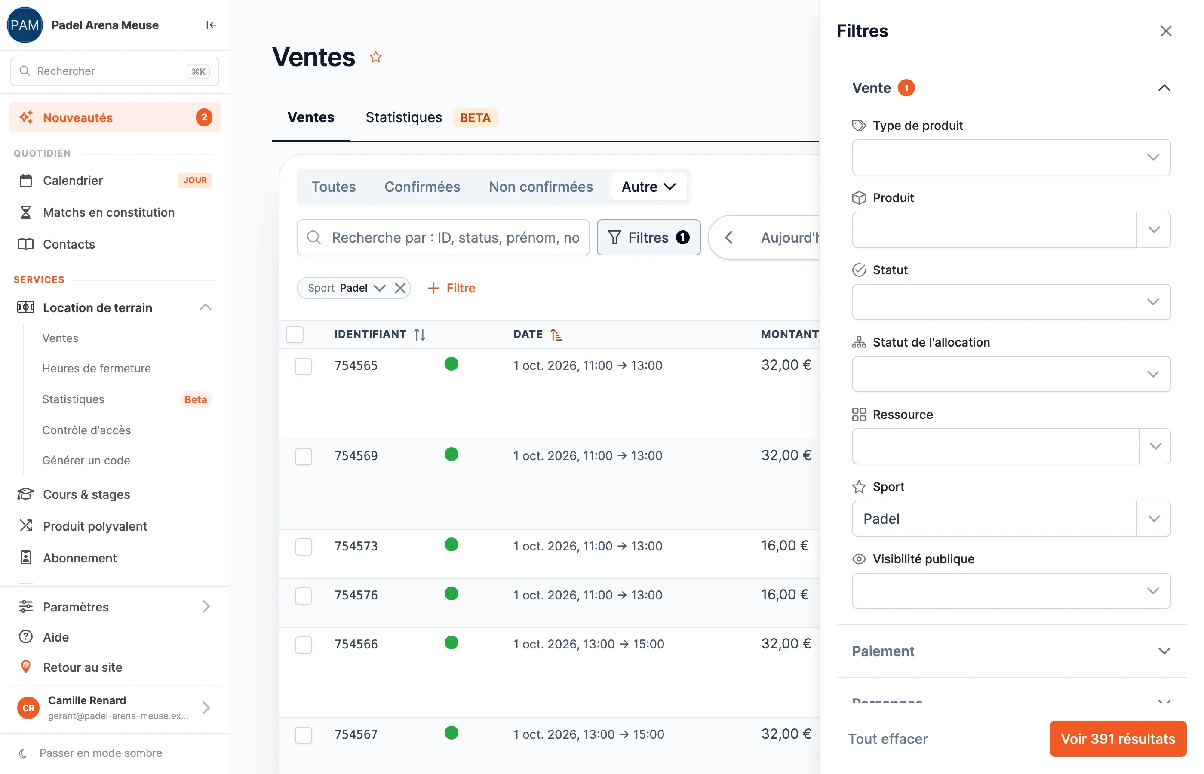Click Tout effacer to clear filters
Viewport: 1204px width, 774px height.
pyautogui.click(x=888, y=738)
